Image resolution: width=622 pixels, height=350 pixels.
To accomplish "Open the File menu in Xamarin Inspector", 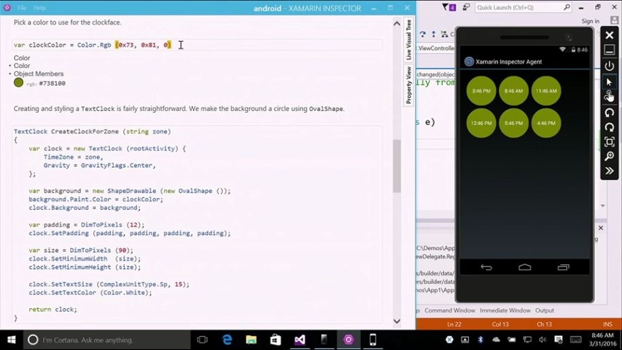I will click(22, 8).
